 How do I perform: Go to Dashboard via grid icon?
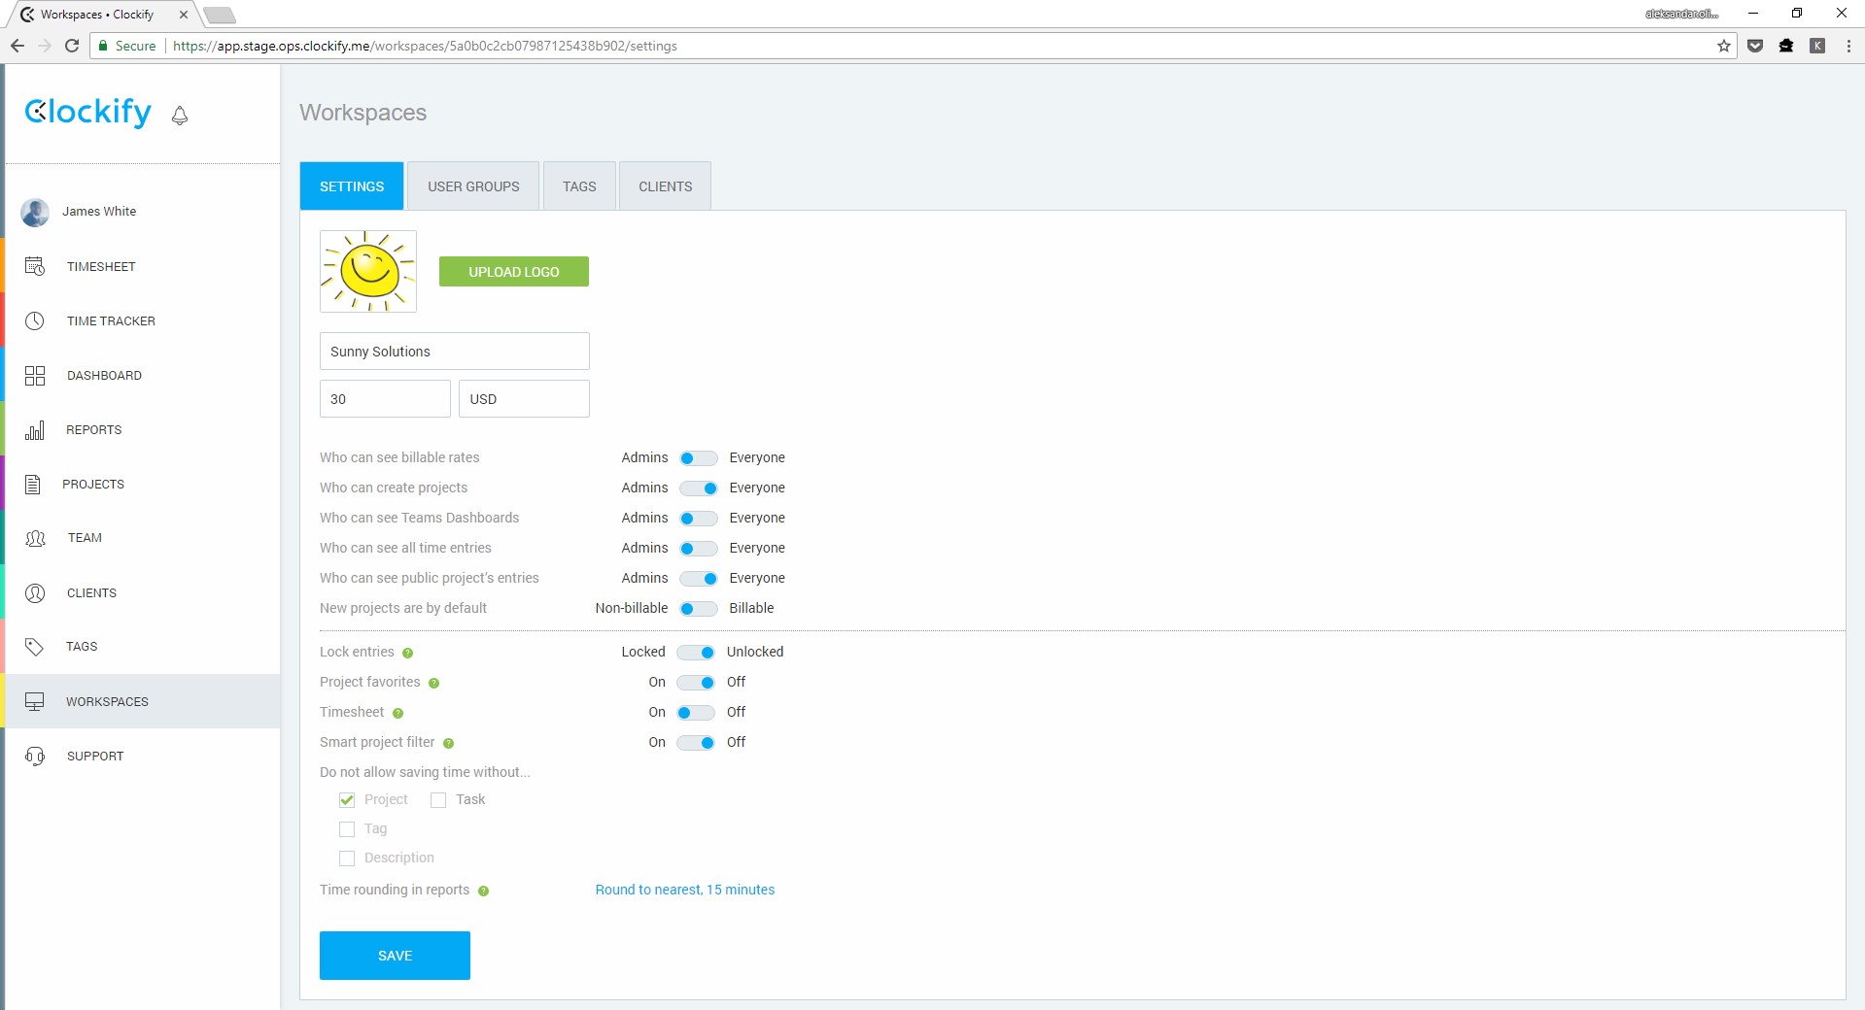(35, 376)
